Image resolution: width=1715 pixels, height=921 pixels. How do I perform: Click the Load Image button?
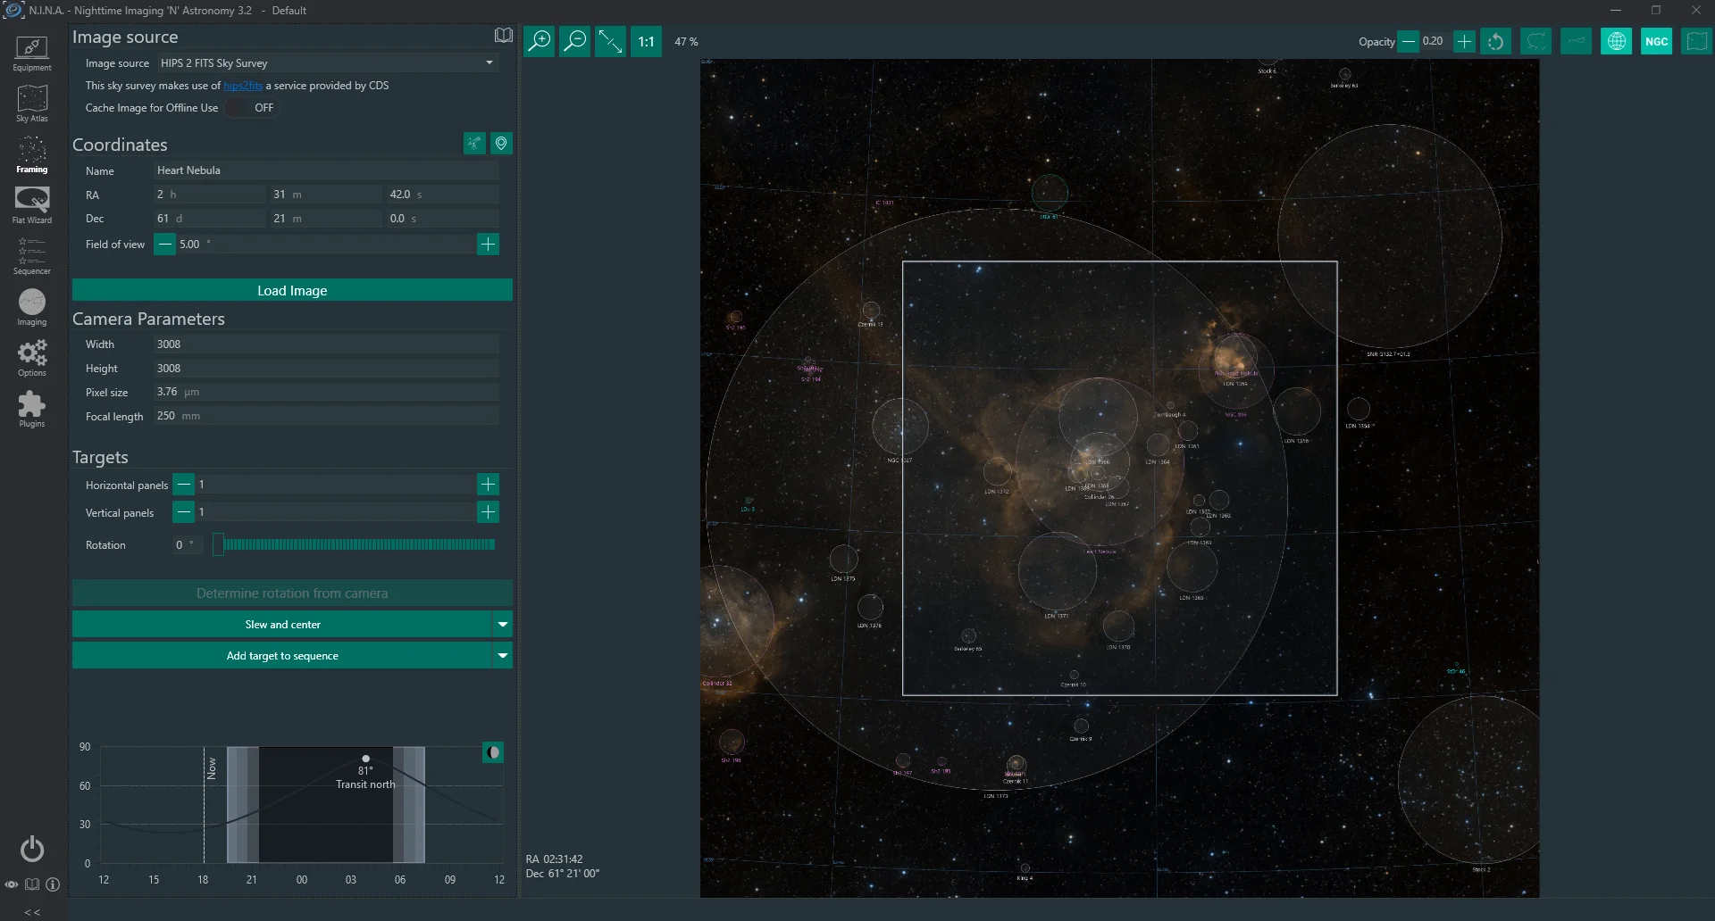pyautogui.click(x=292, y=290)
